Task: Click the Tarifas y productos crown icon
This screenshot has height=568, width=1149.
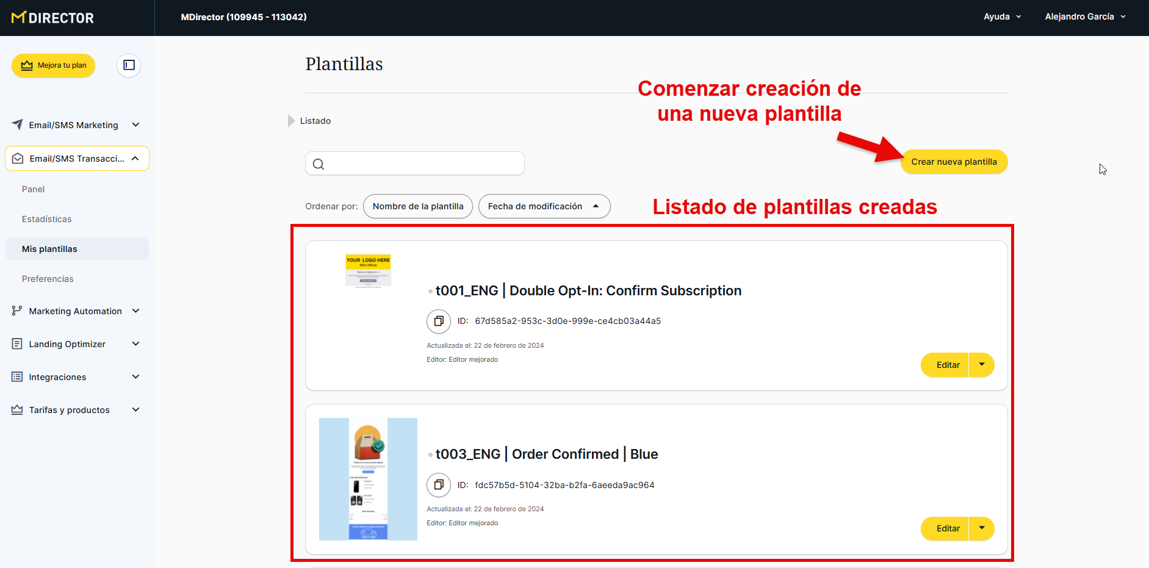Action: 17,410
